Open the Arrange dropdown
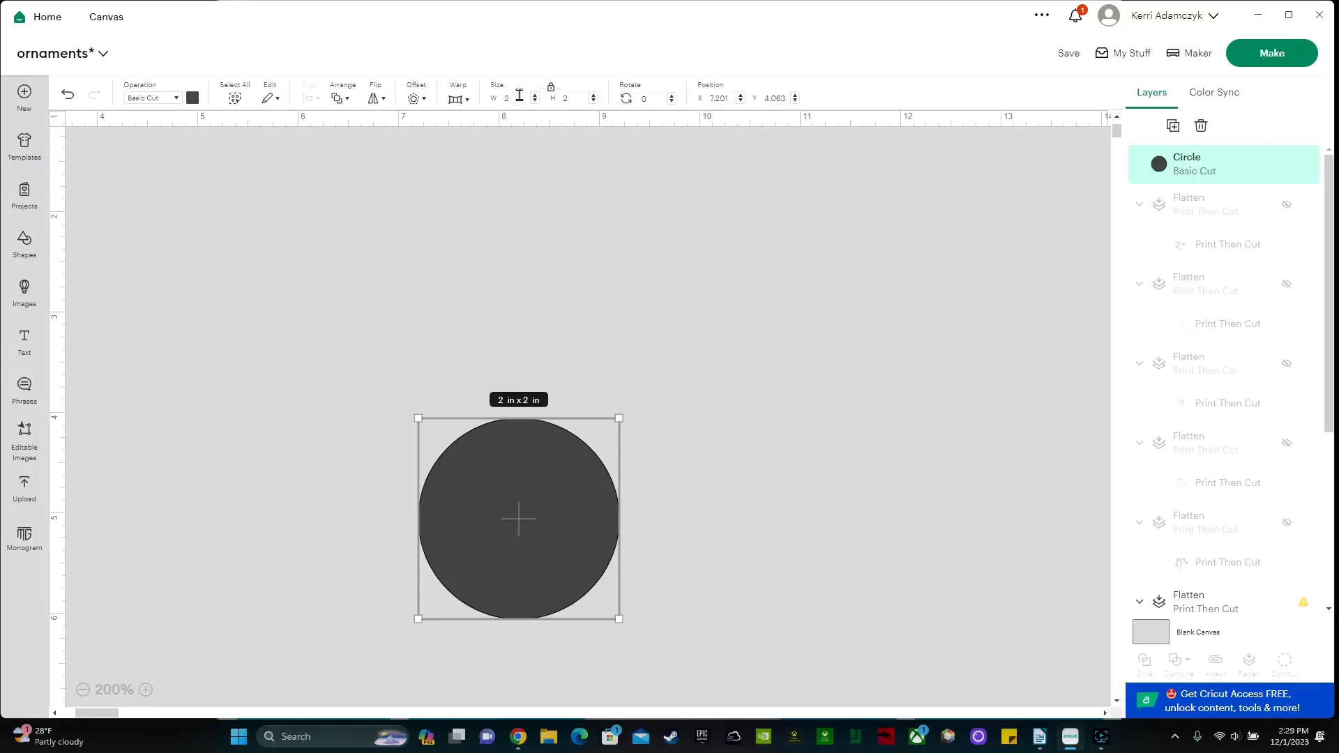Viewport: 1339px width, 753px height. pyautogui.click(x=340, y=98)
